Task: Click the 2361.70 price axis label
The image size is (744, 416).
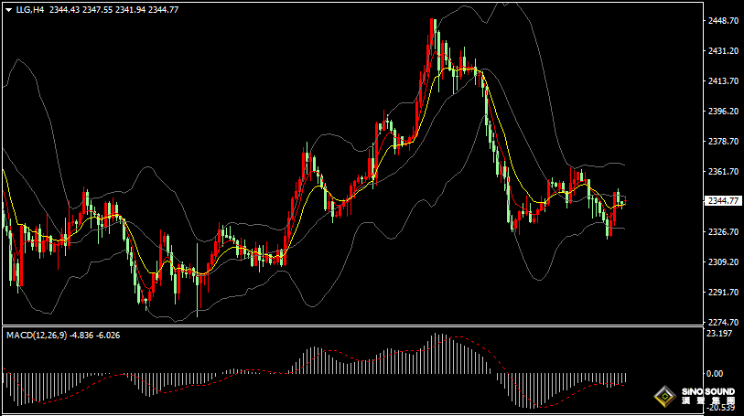Action: pos(724,171)
